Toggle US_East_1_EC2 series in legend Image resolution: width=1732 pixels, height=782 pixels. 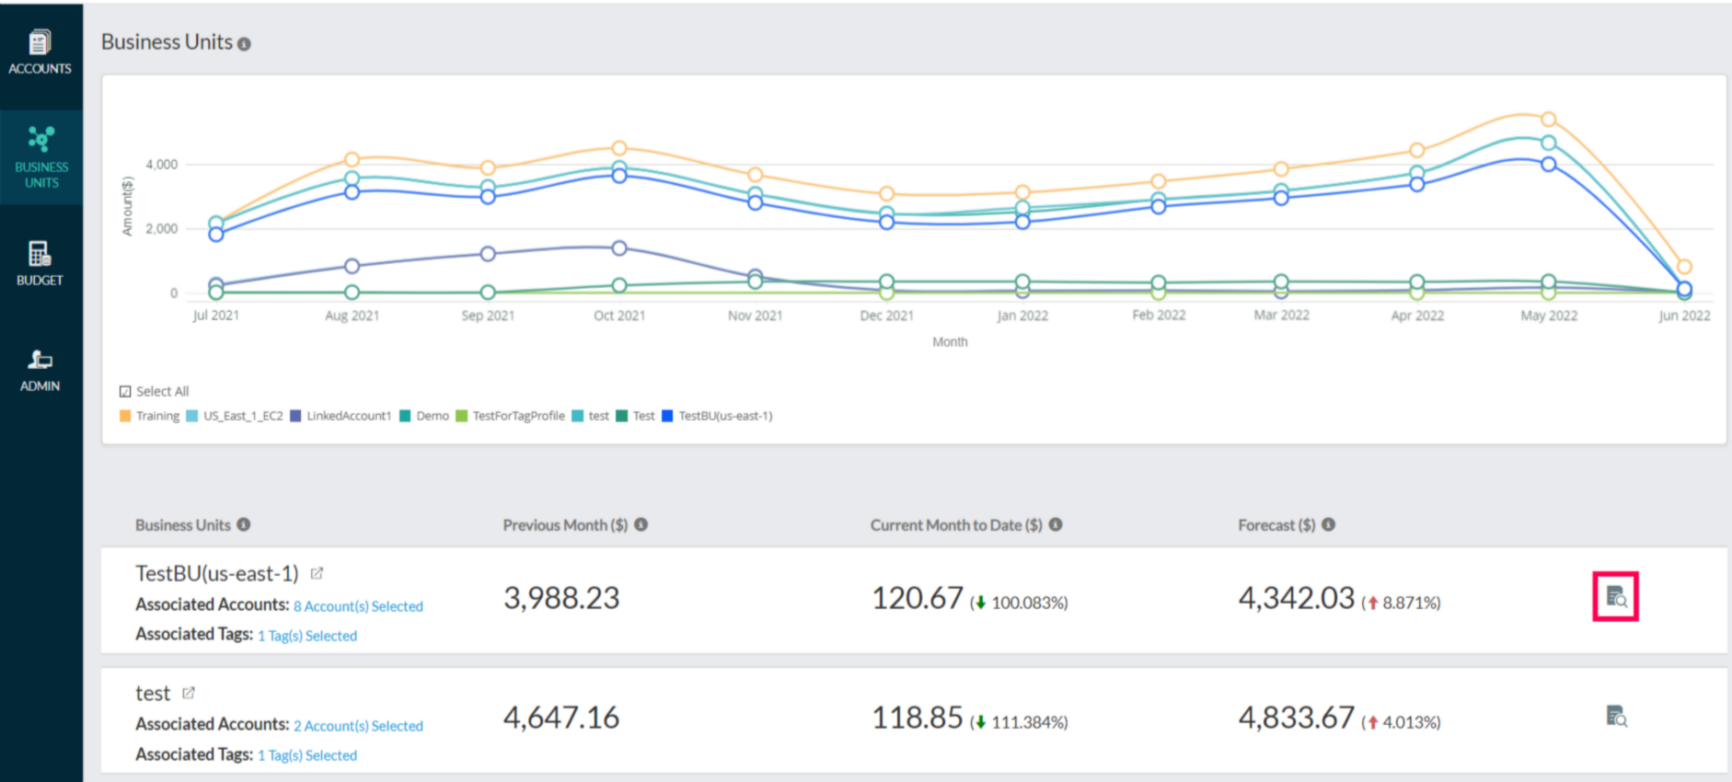pyautogui.click(x=235, y=416)
